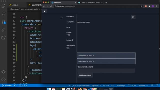Open the Run and Debug view
The height and width of the screenshot is (90, 160).
[x=3, y=29]
